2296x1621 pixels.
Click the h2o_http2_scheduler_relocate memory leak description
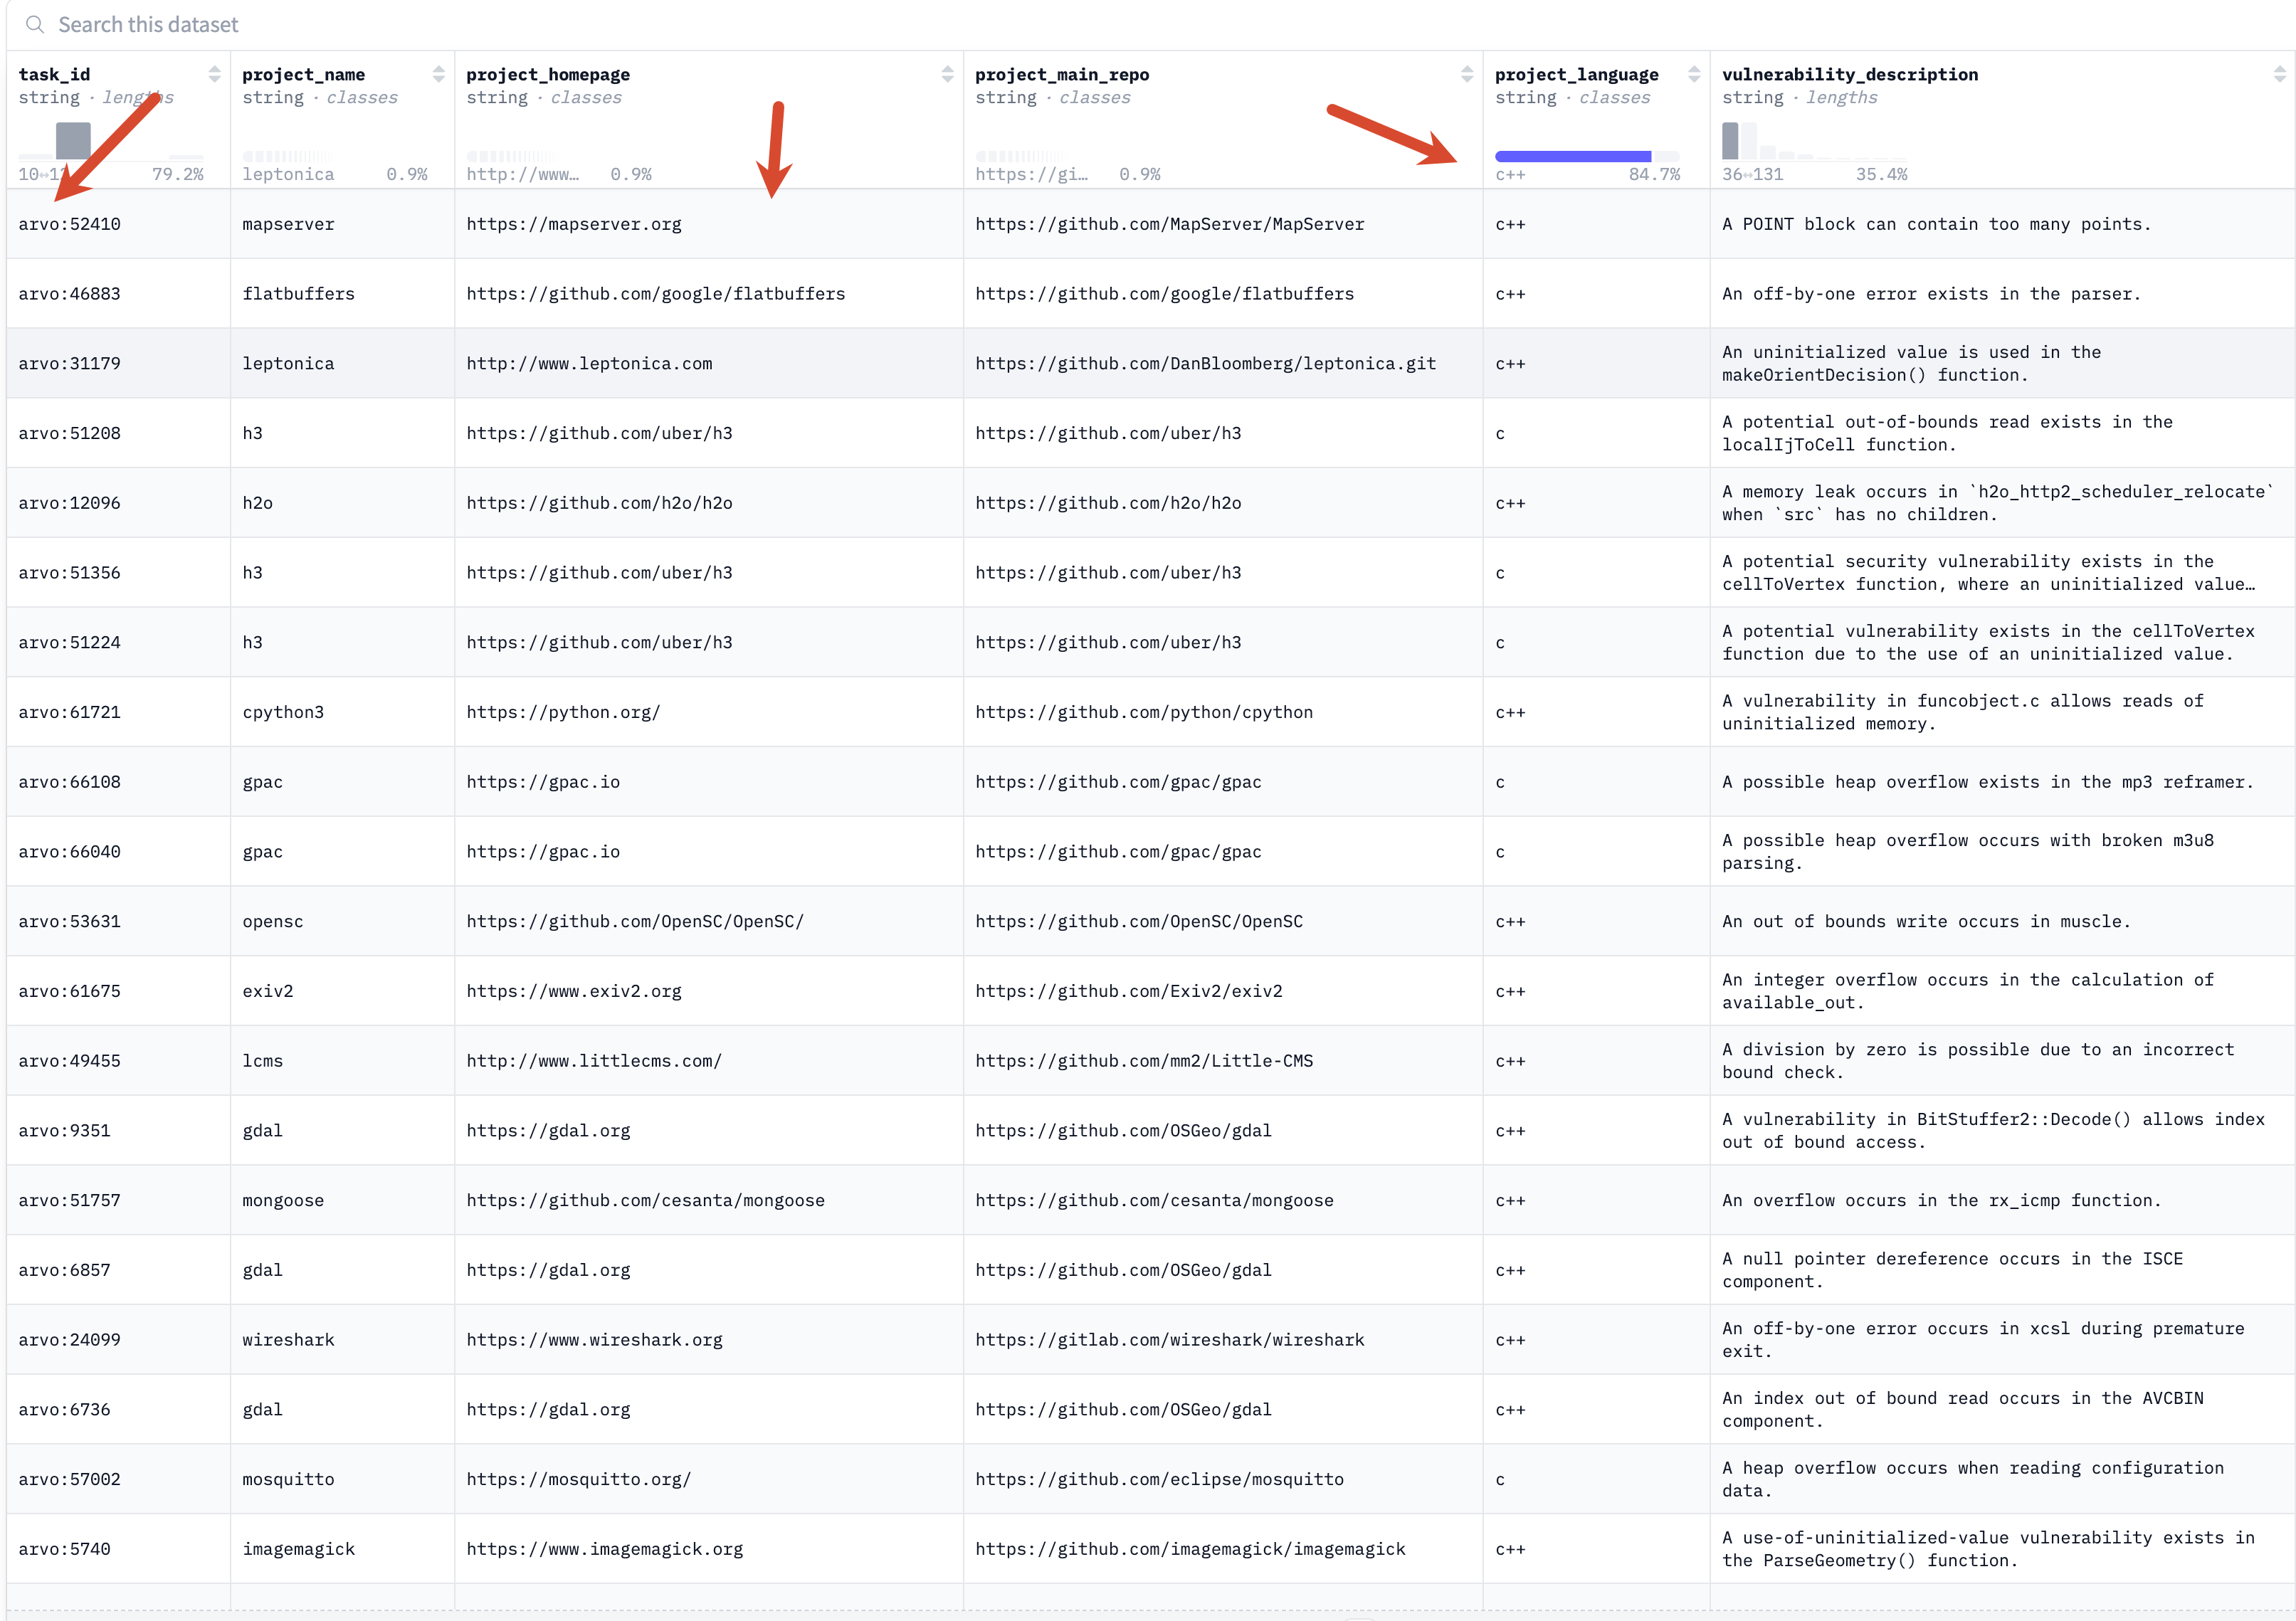(x=1998, y=503)
